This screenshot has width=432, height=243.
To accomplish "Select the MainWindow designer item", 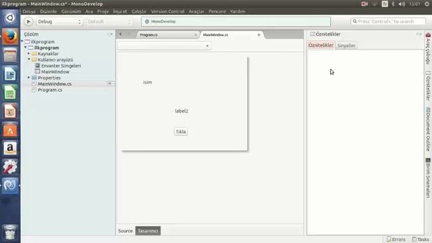I will coord(55,72).
